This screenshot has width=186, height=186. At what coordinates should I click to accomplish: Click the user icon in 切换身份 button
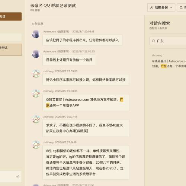(151, 7)
